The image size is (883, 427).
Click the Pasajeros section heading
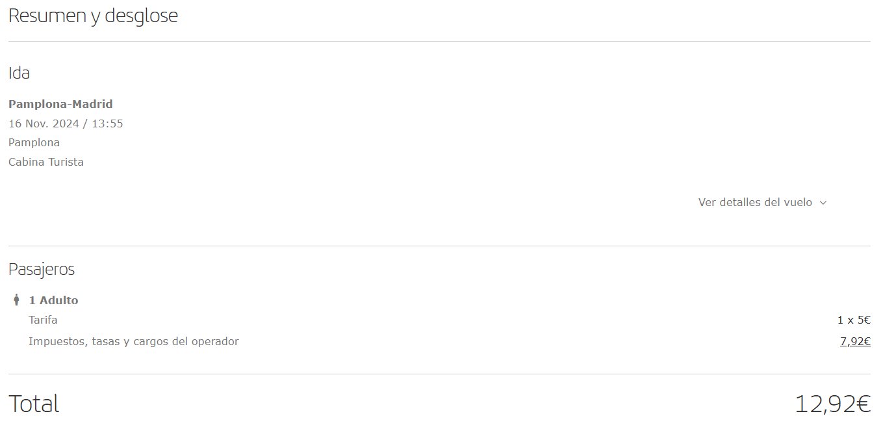pyautogui.click(x=42, y=269)
